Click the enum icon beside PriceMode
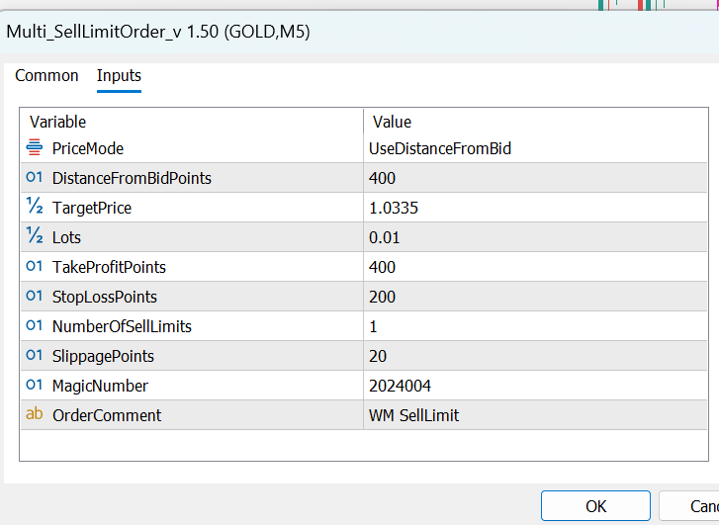Viewport: 719px width, 525px height. tap(35, 147)
